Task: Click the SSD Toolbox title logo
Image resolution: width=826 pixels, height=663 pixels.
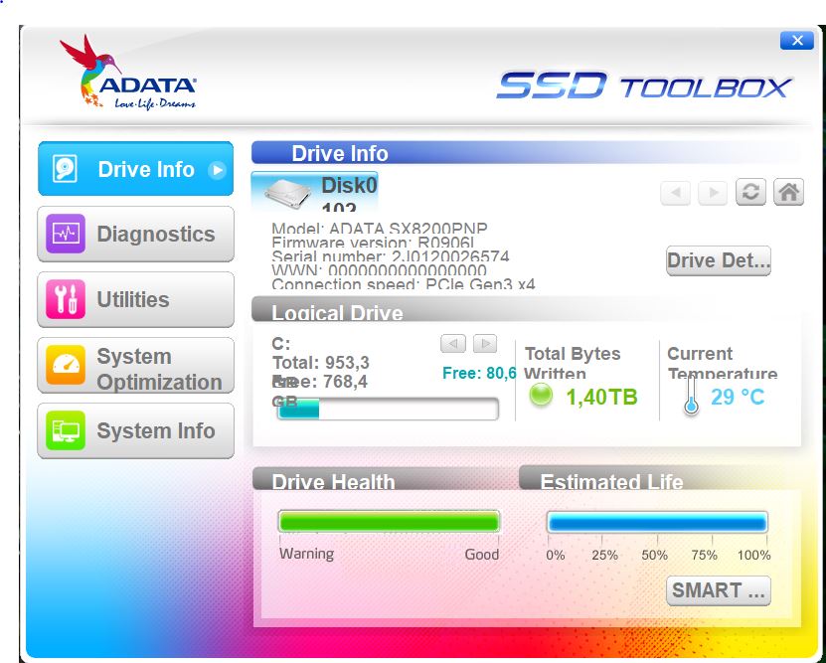Action: (x=644, y=85)
